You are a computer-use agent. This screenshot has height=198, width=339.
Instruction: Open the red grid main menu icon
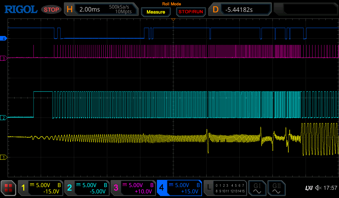[x=8, y=188]
